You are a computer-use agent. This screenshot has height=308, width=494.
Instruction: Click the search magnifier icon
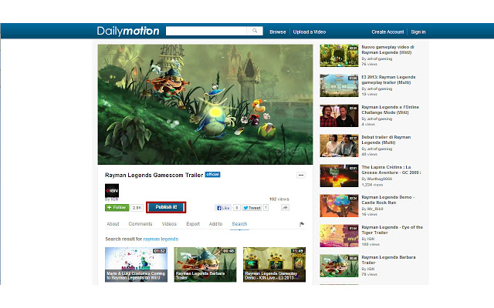point(255,32)
